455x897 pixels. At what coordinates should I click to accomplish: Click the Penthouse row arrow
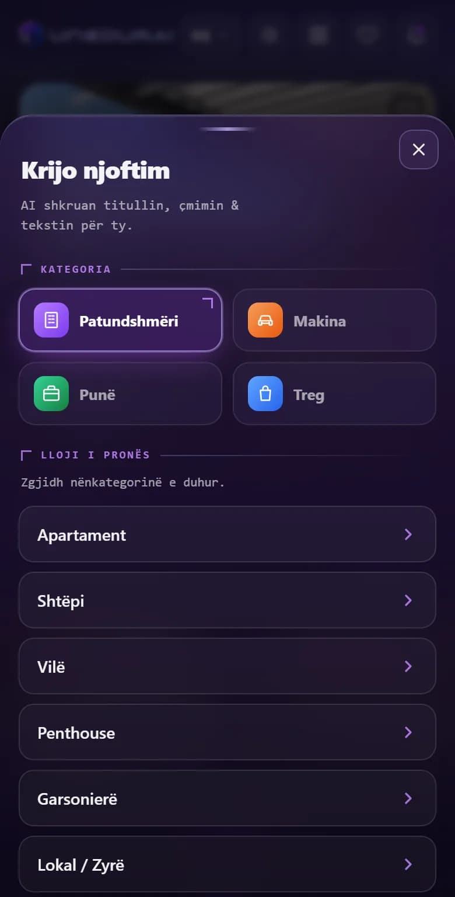pyautogui.click(x=408, y=732)
